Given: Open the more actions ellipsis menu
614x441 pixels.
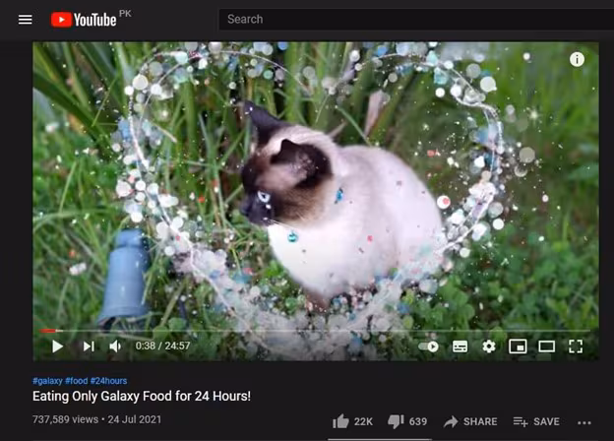Looking at the screenshot, I should click(x=583, y=422).
